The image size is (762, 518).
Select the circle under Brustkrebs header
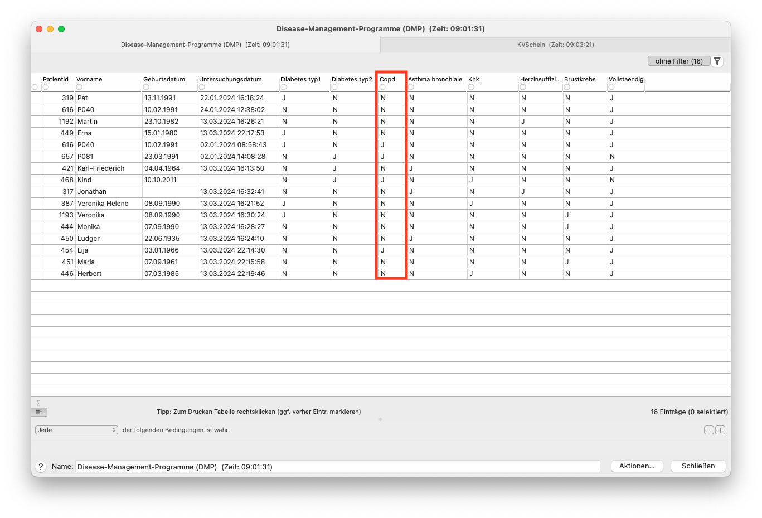(x=567, y=87)
